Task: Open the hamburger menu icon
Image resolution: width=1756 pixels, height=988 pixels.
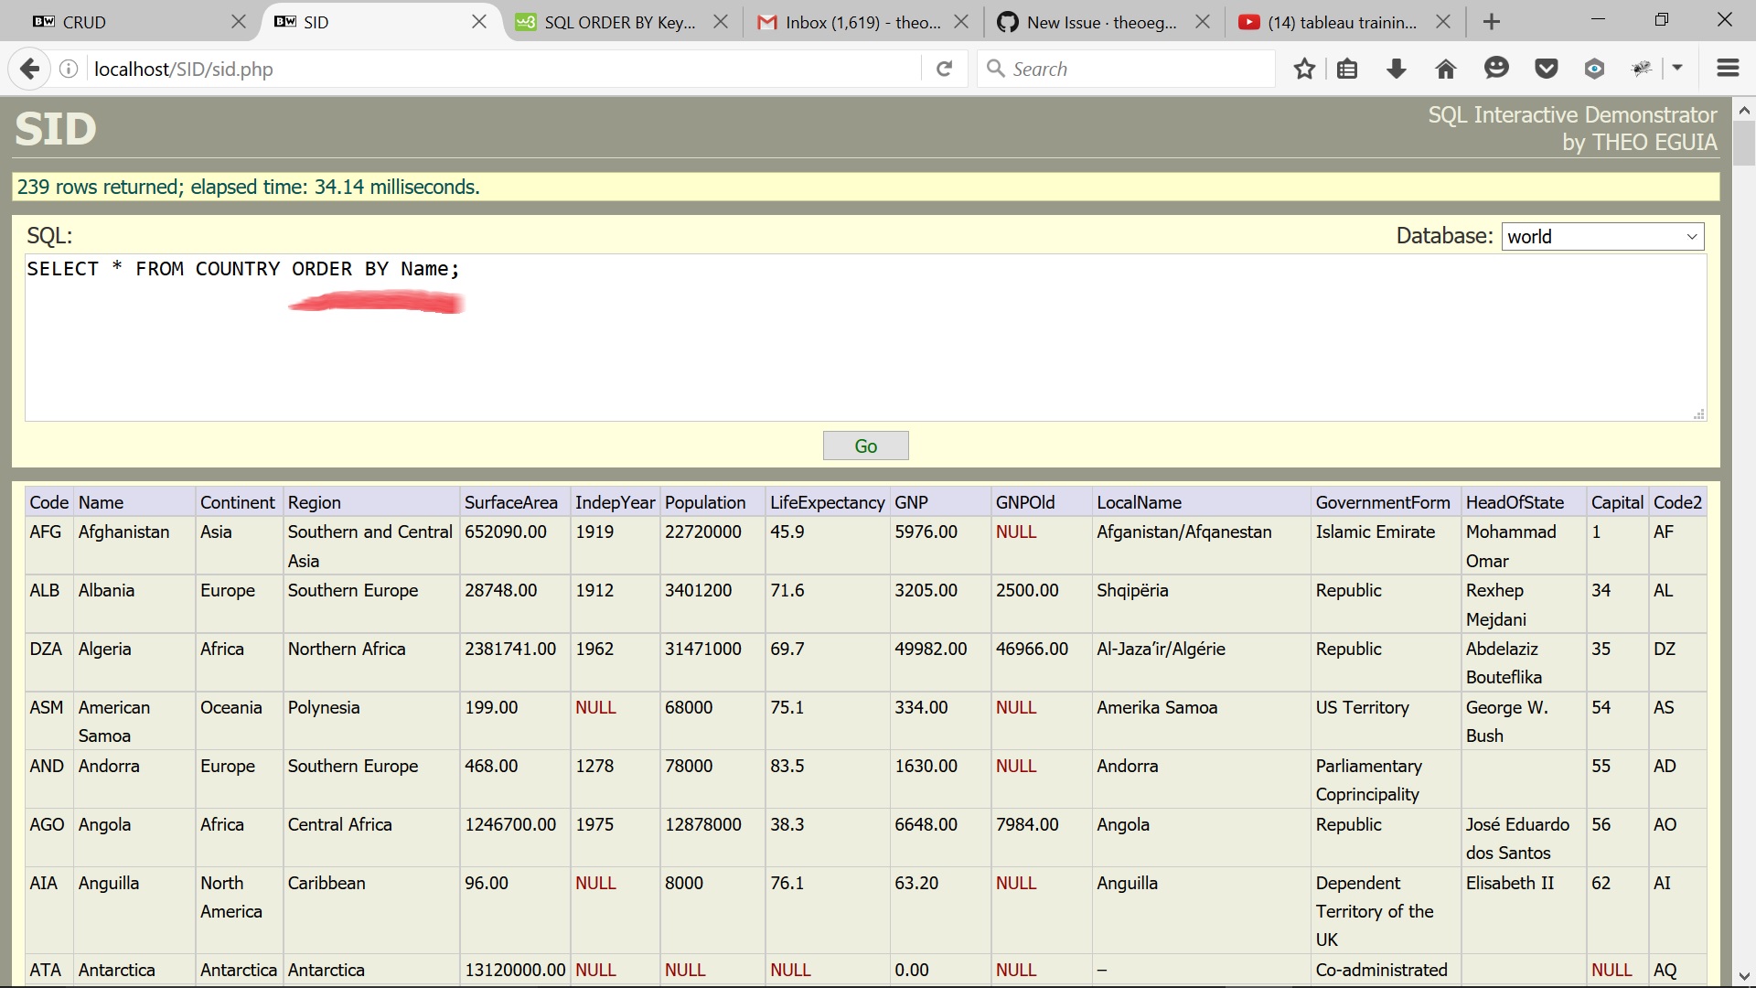Action: click(1728, 69)
